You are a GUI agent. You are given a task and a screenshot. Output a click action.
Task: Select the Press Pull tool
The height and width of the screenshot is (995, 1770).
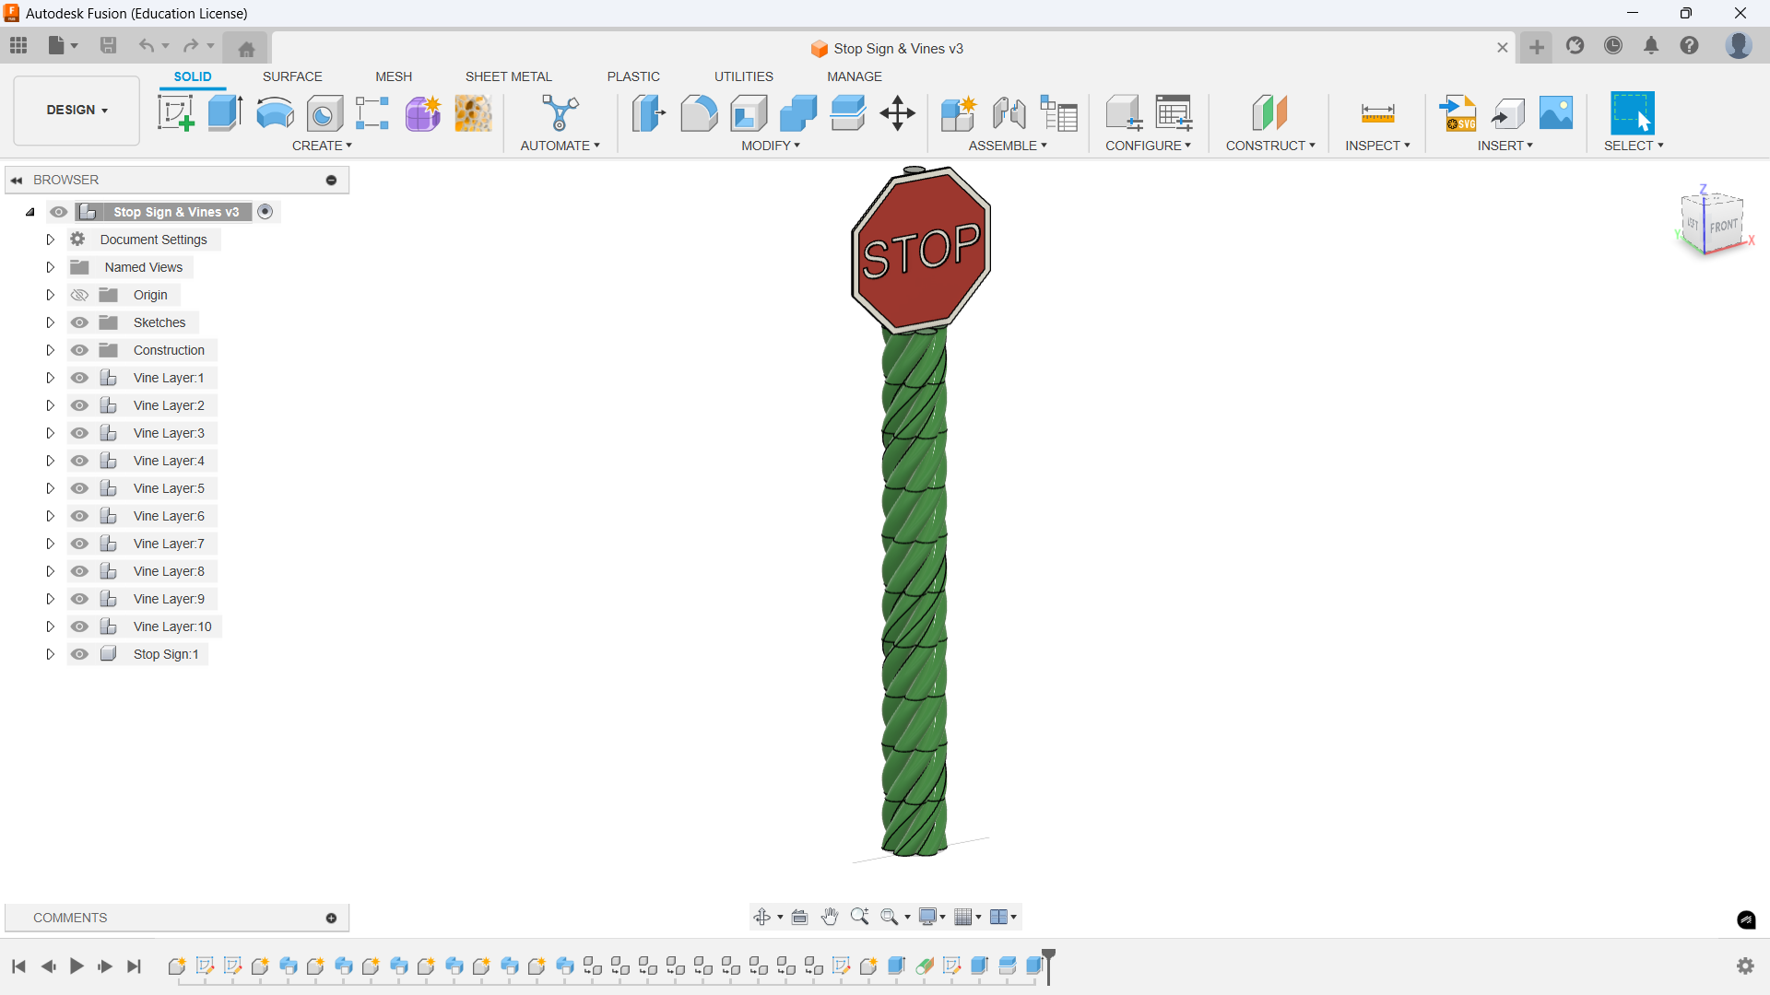649,113
